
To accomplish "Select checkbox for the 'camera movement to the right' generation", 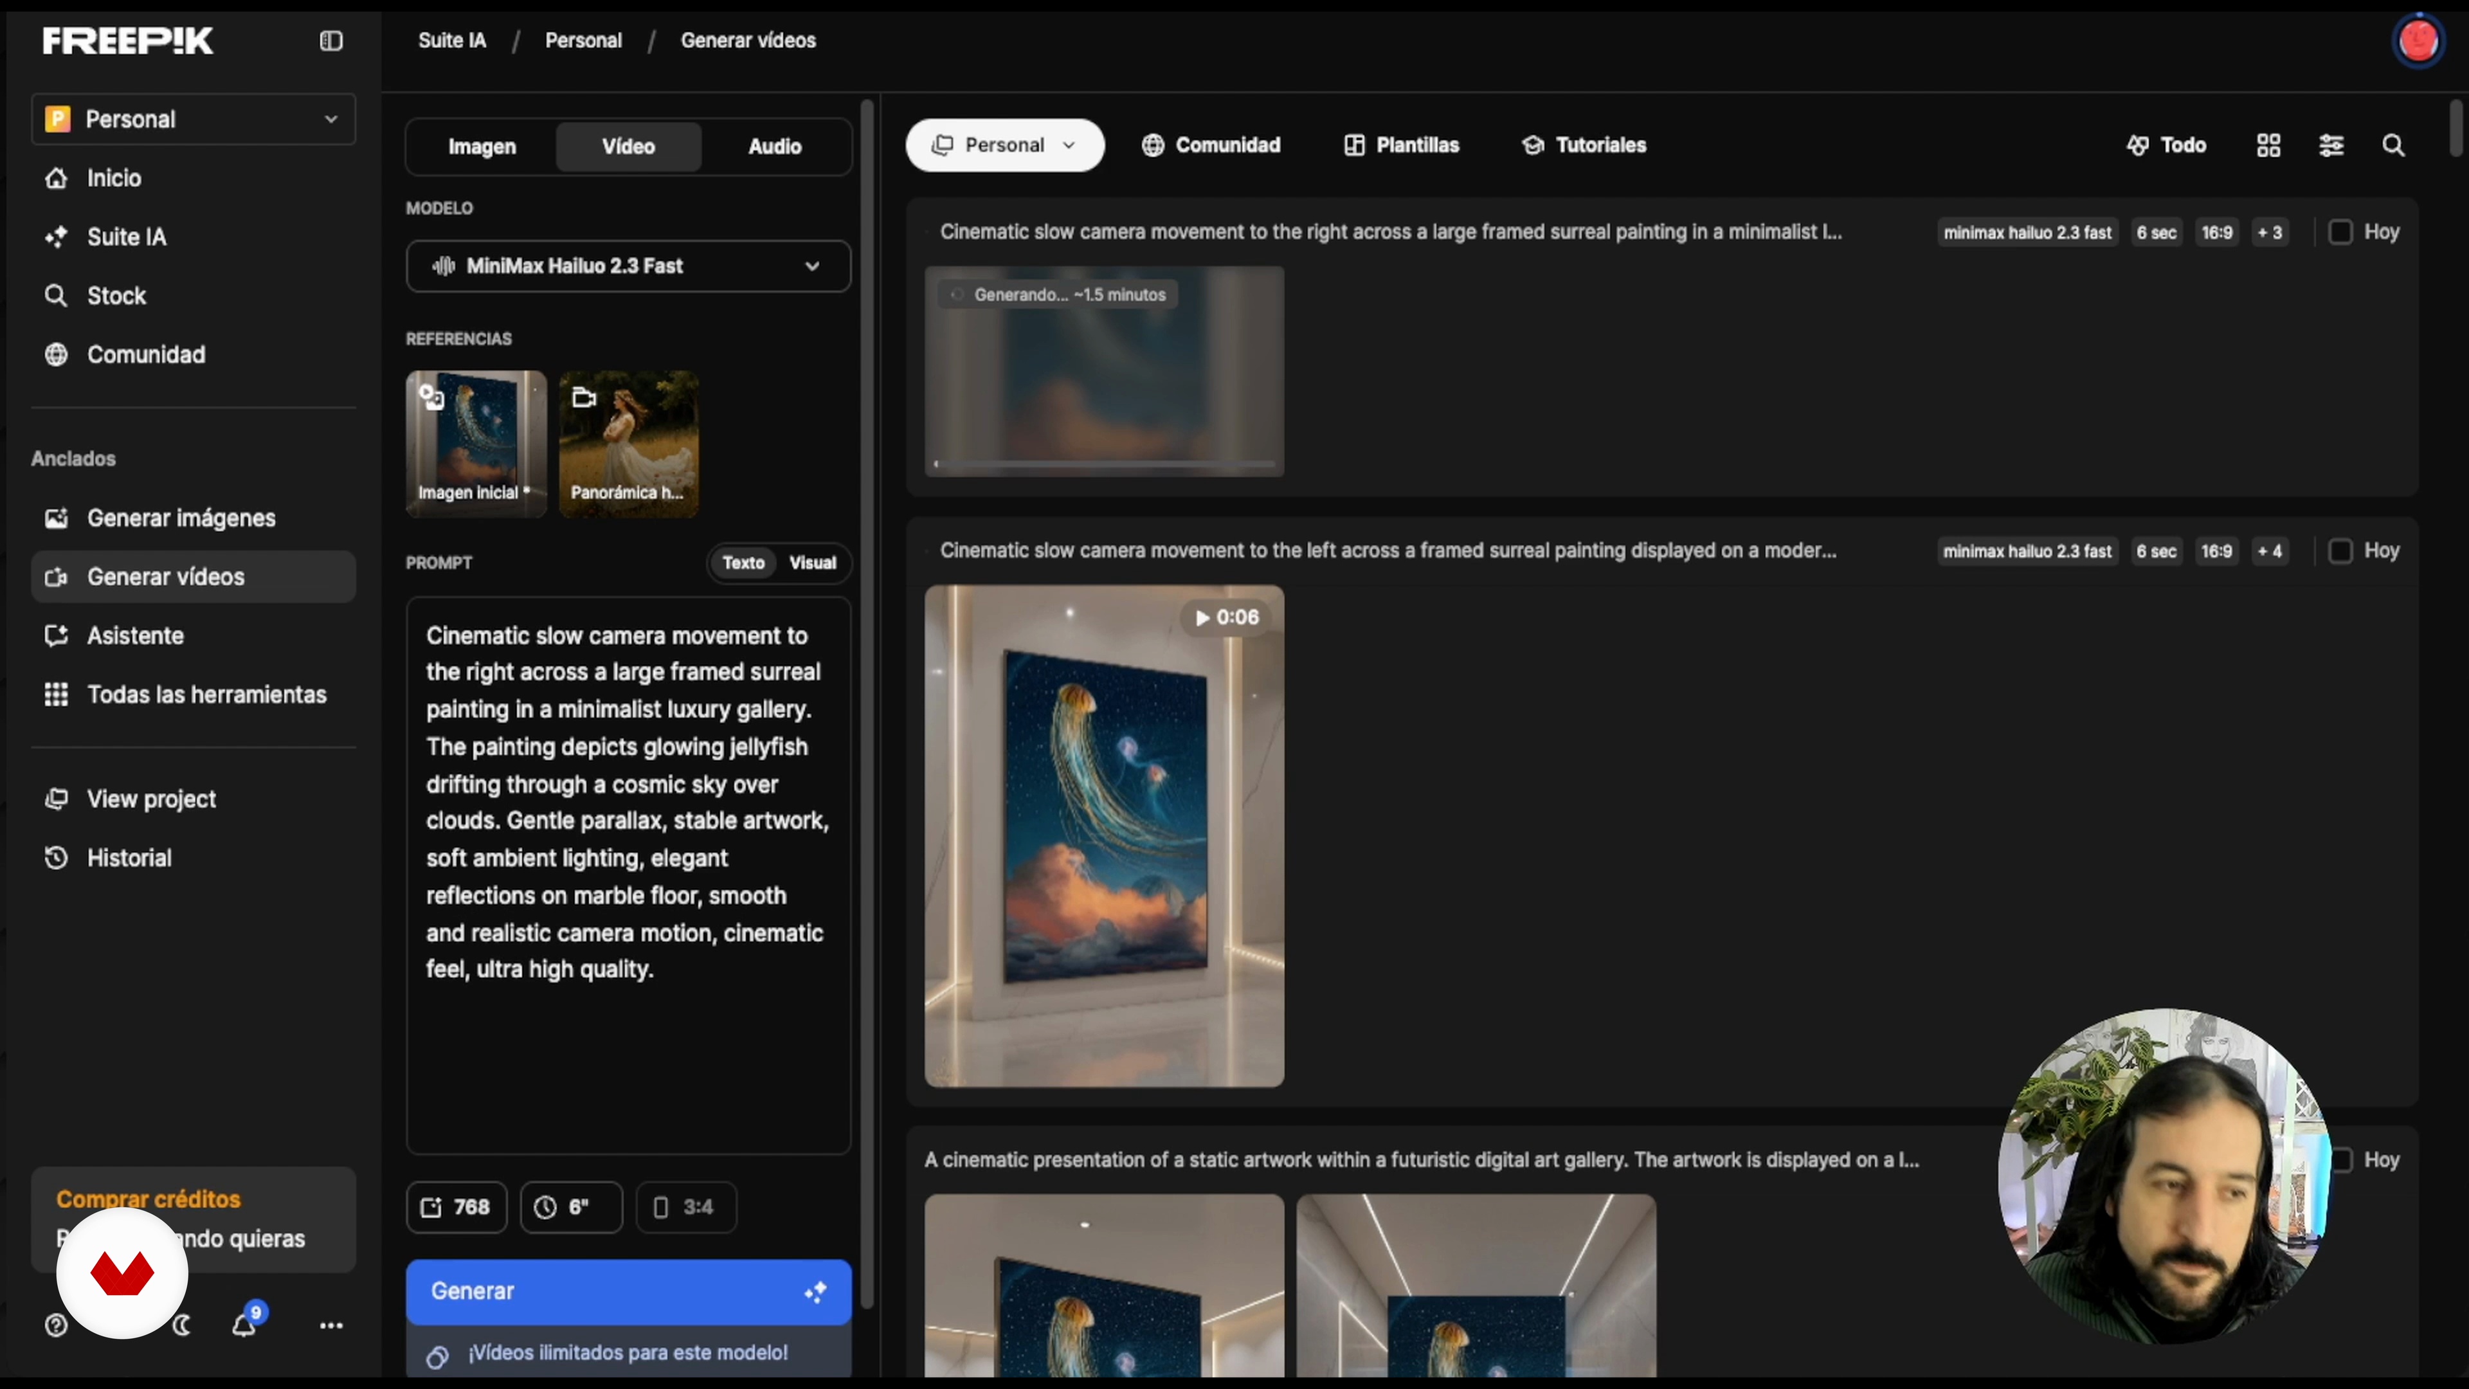I will 2340,232.
